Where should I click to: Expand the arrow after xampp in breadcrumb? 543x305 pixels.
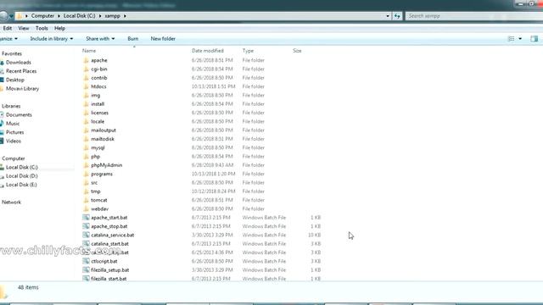[125, 16]
